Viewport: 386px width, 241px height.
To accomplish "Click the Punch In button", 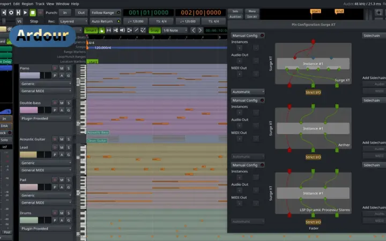I will coord(65,12).
